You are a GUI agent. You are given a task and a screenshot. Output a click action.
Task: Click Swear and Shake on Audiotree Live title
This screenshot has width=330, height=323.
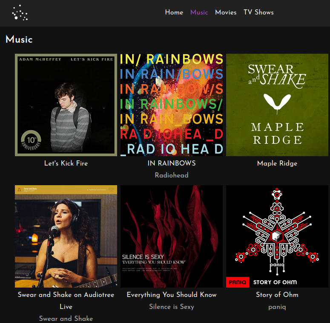[x=66, y=301]
